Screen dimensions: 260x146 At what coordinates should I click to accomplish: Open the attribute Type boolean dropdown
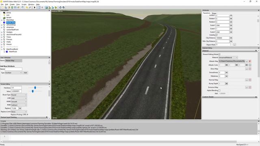pyautogui.click(x=13, y=73)
